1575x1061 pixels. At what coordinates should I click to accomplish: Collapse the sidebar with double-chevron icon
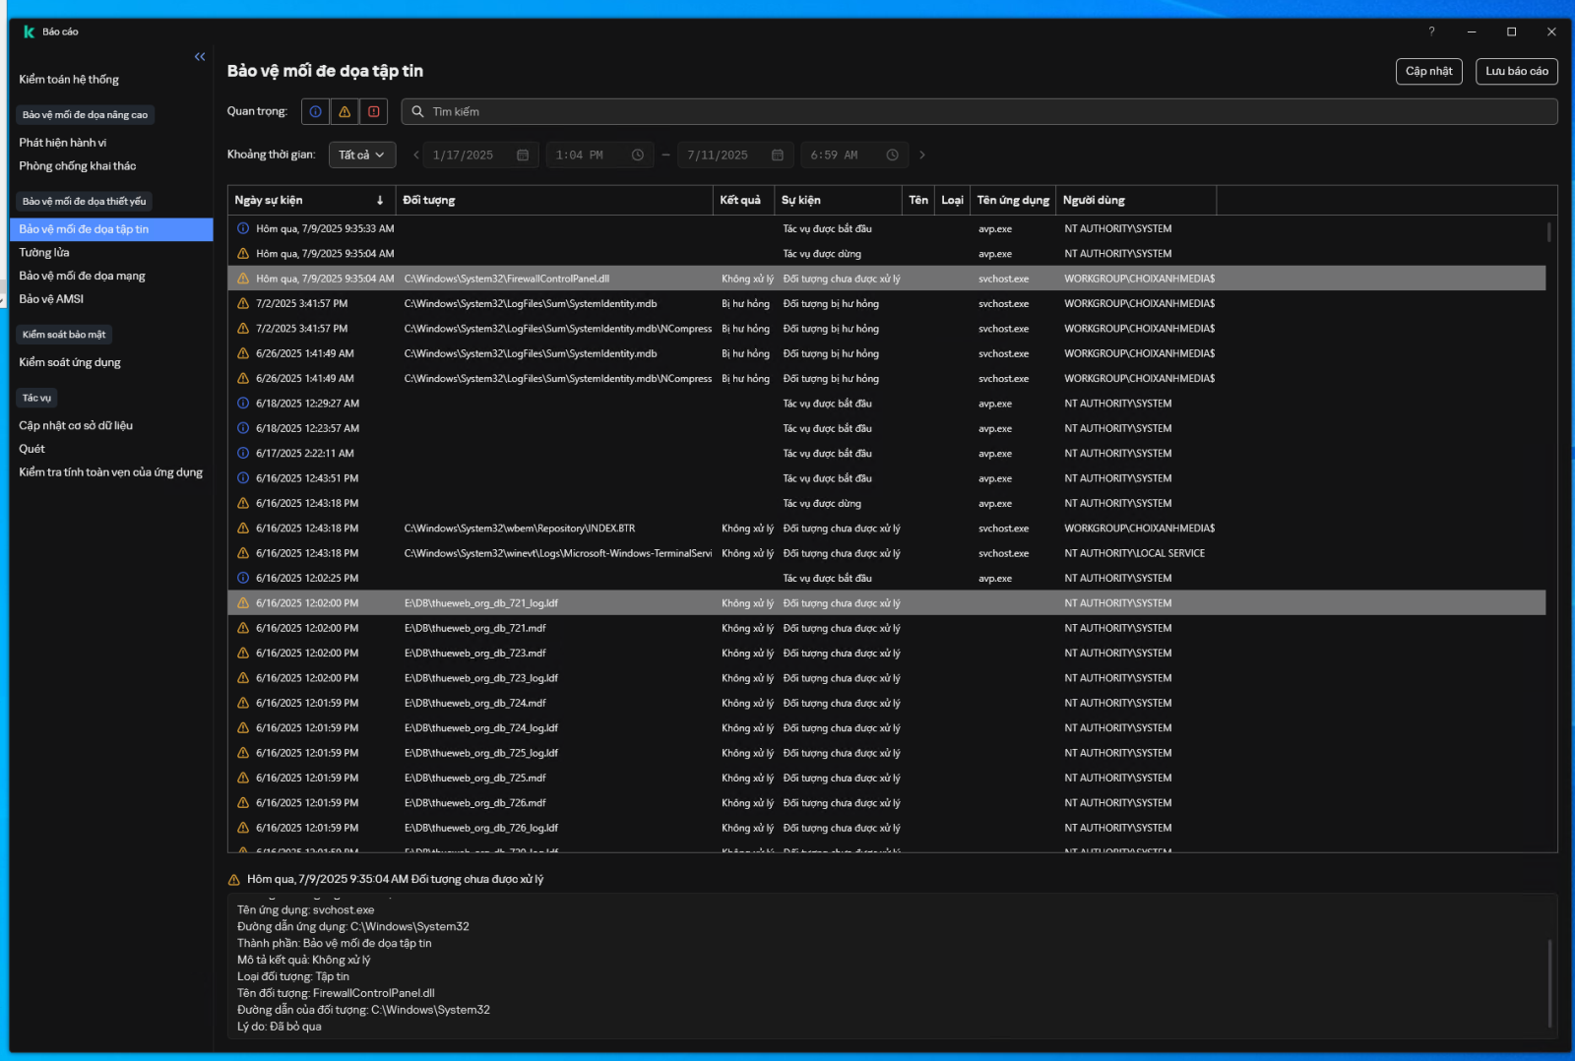pos(200,57)
